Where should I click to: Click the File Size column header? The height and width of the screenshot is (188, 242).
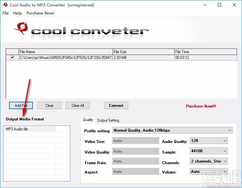(x=143, y=52)
